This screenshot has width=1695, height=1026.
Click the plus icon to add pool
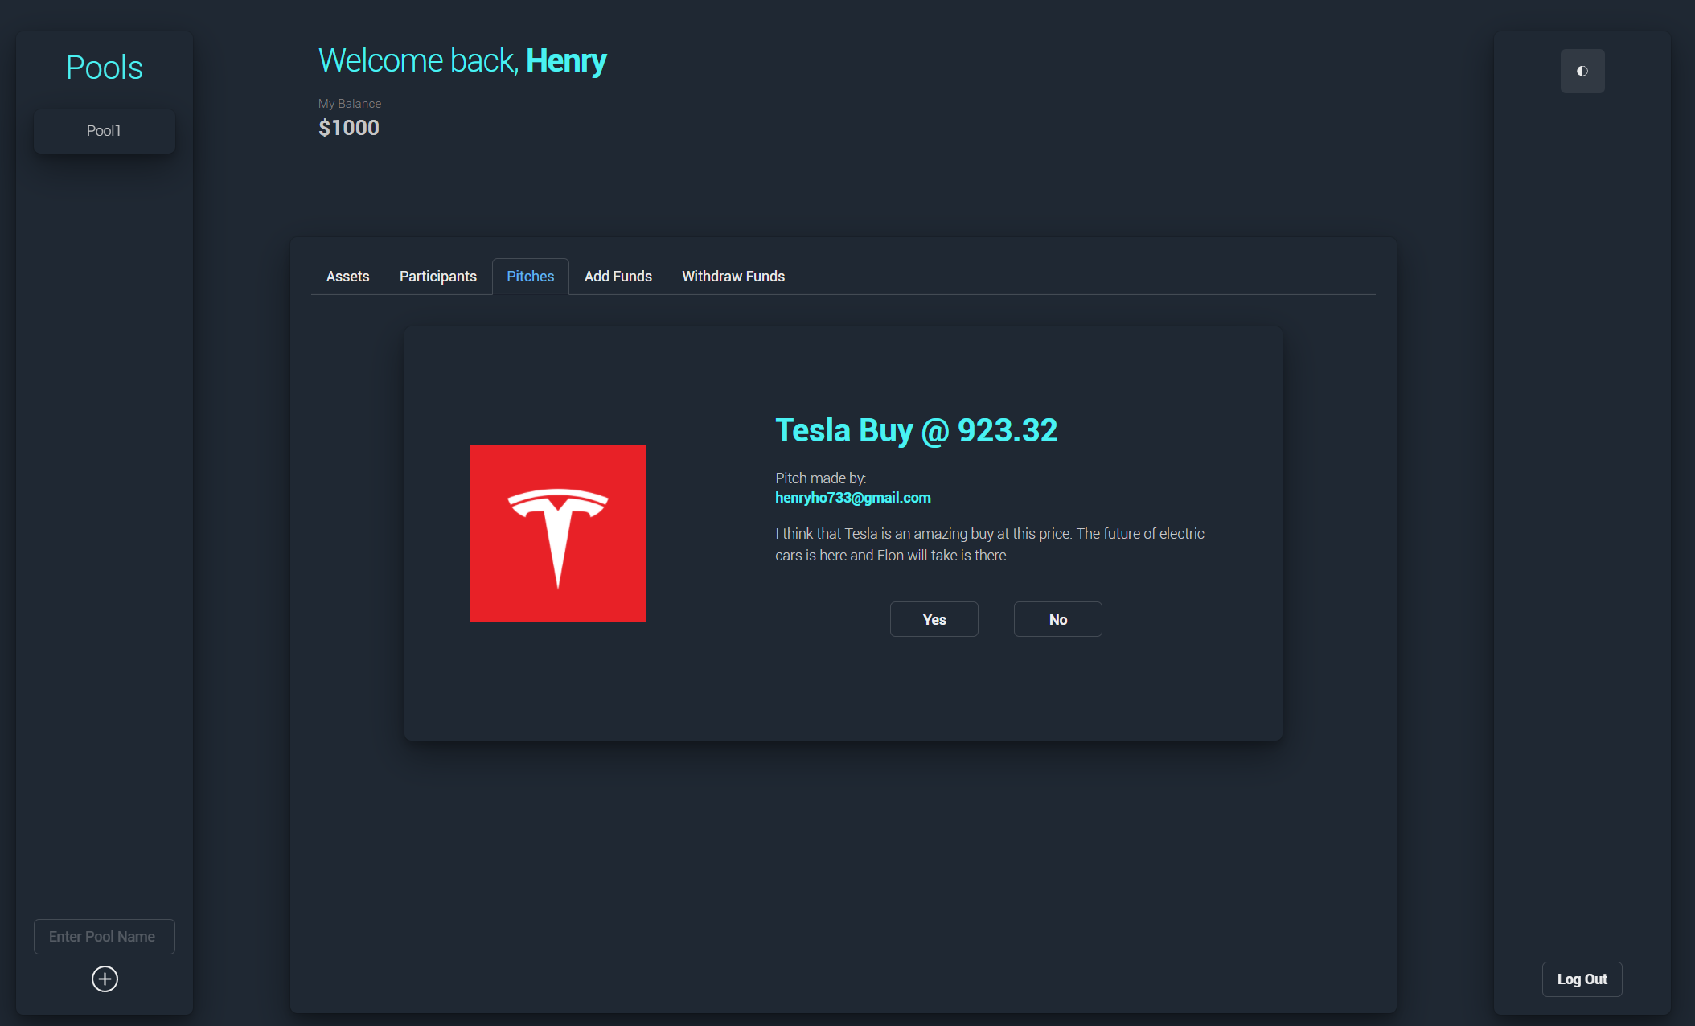pos(105,979)
